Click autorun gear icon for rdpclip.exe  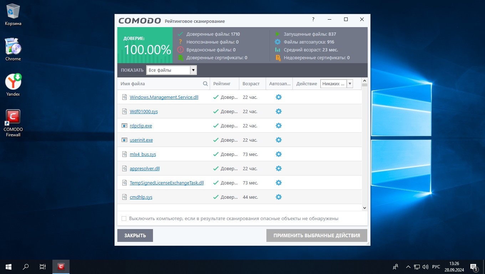tap(279, 126)
